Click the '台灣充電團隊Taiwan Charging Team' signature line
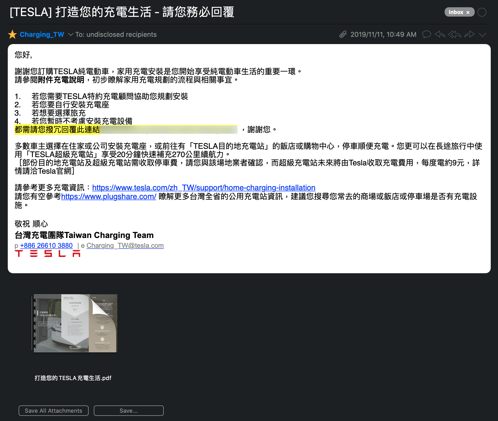 click(84, 235)
